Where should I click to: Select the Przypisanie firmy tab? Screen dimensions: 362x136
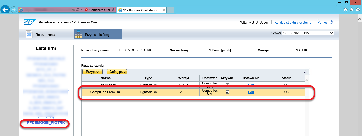[x=97, y=35]
